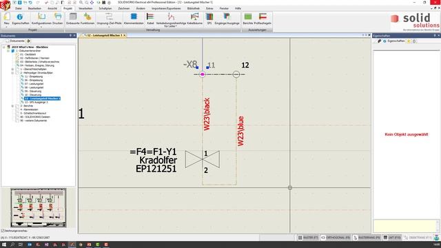The image size is (441, 248).
Task: Switch to Bibliothek ribbon tab
Action: [194, 8]
